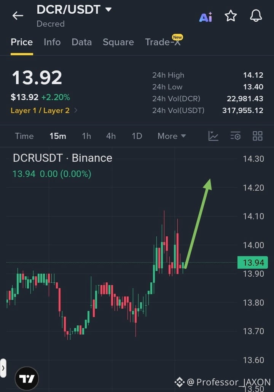
Task: Open chart drawing tools icon
Action: 213,136
